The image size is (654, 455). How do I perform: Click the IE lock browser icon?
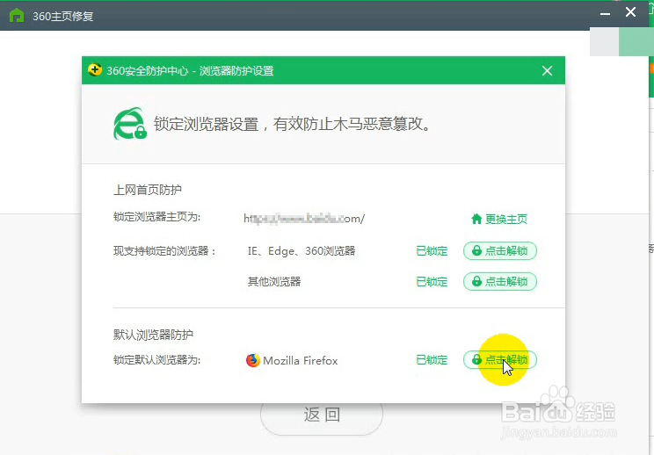pyautogui.click(x=130, y=124)
